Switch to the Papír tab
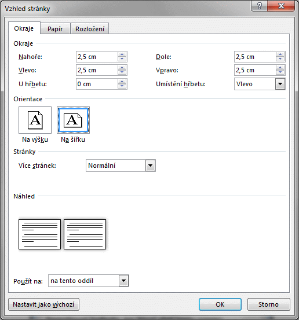 click(55, 29)
